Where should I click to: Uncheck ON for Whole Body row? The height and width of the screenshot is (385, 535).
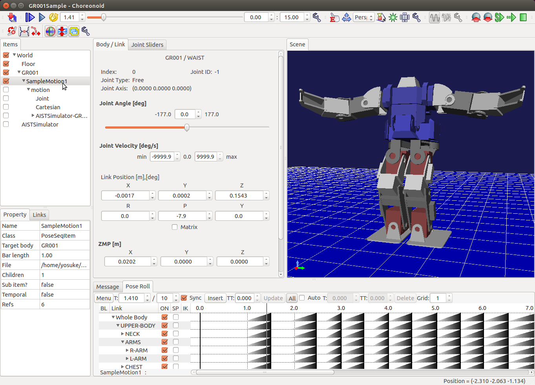165,317
